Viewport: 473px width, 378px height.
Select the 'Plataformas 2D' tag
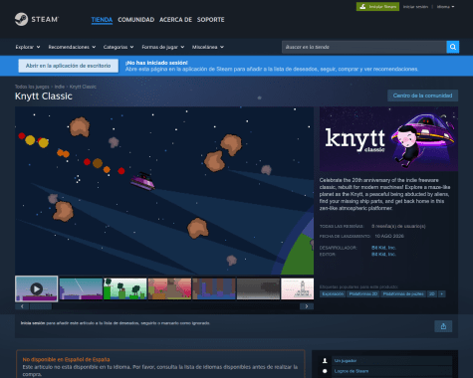pyautogui.click(x=363, y=293)
